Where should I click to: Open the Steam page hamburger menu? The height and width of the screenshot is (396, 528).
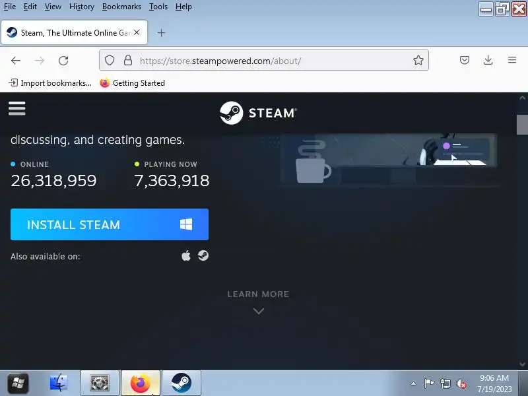[17, 108]
